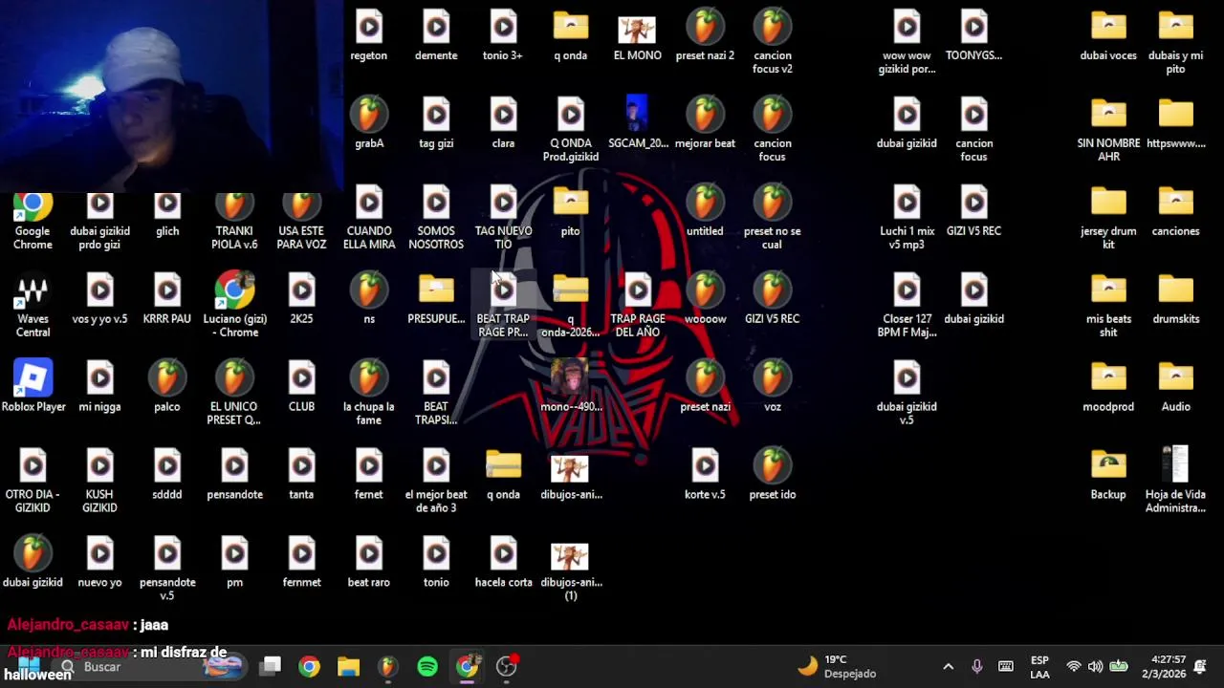
Task: Open Luciano (gizi) Chrome profile shortcut
Action: (234, 306)
